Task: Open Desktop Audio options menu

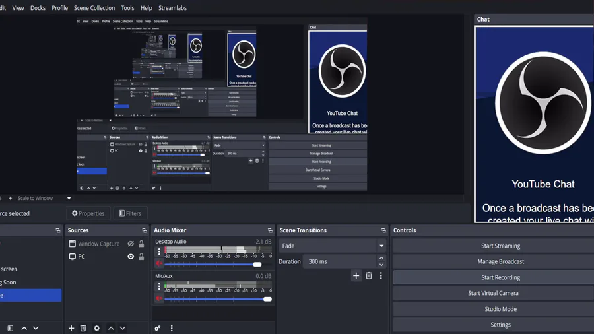Action: (159, 251)
